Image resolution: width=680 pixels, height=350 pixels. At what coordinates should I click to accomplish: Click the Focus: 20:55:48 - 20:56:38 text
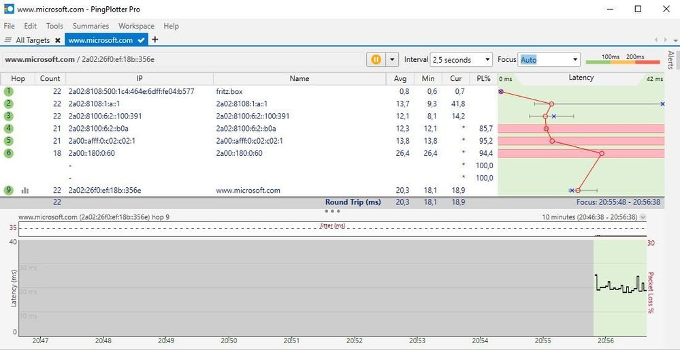tap(619, 202)
